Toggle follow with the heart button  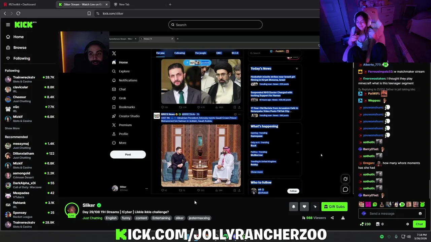[304, 207]
